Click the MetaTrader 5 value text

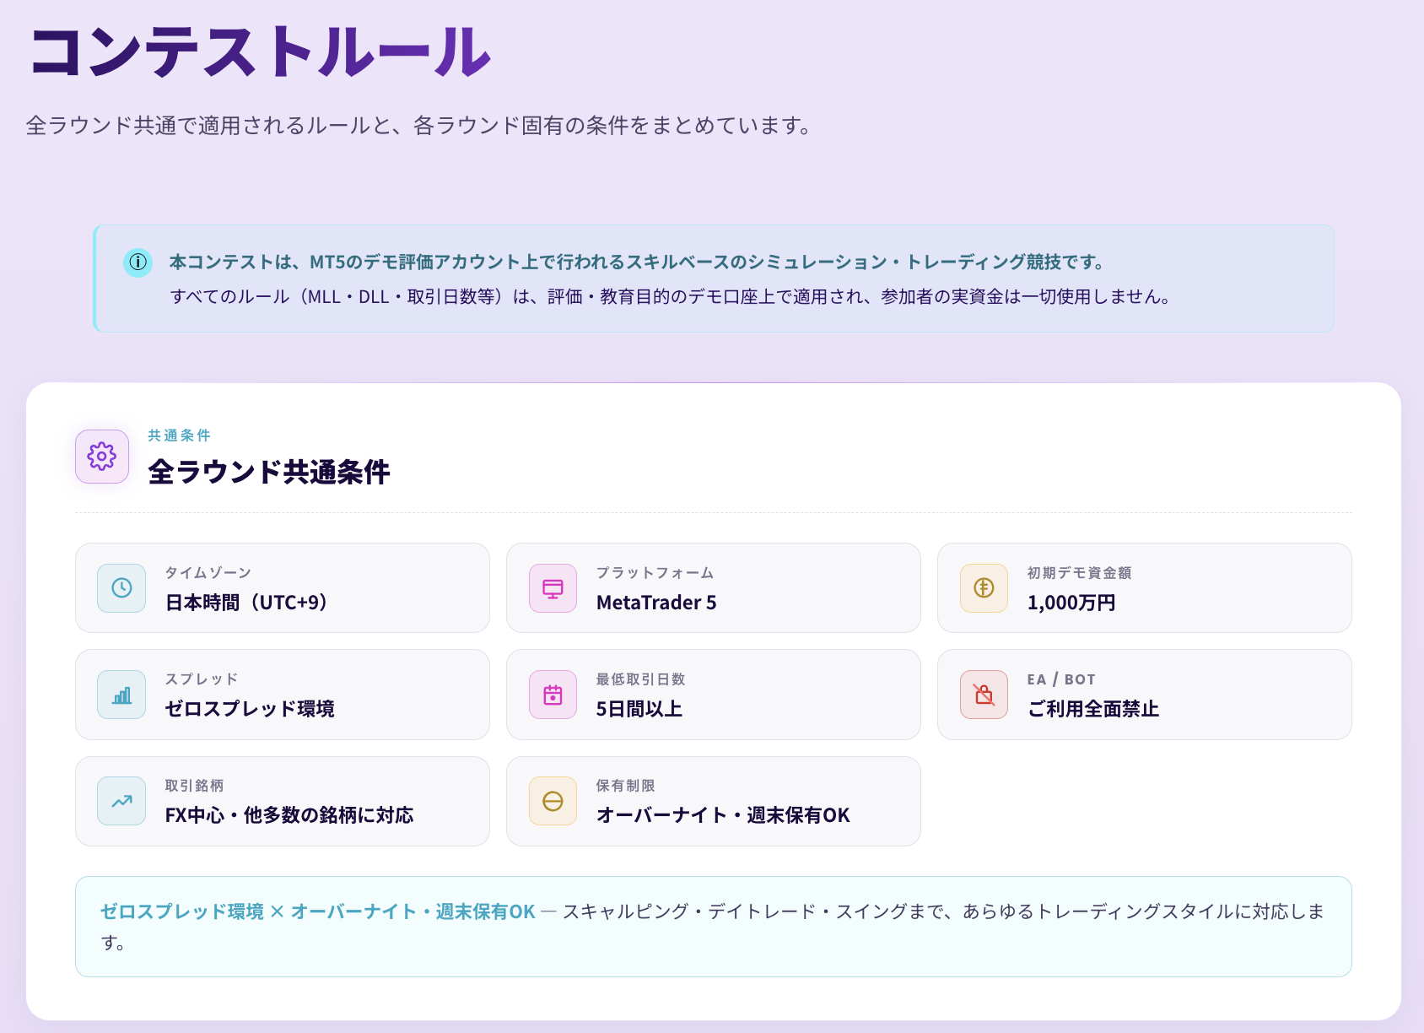pyautogui.click(x=656, y=603)
